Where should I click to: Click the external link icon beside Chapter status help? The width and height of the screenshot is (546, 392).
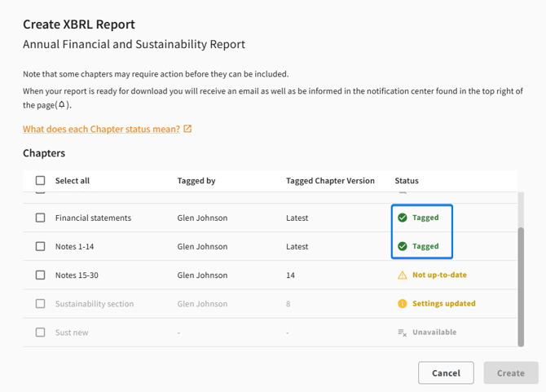(x=188, y=129)
